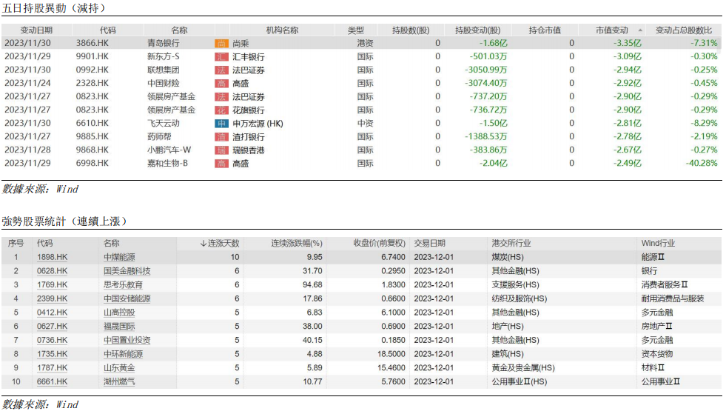Click the 高盛 badge in the 中国财险 row
Viewport: 726px width, 414px height.
pos(221,84)
